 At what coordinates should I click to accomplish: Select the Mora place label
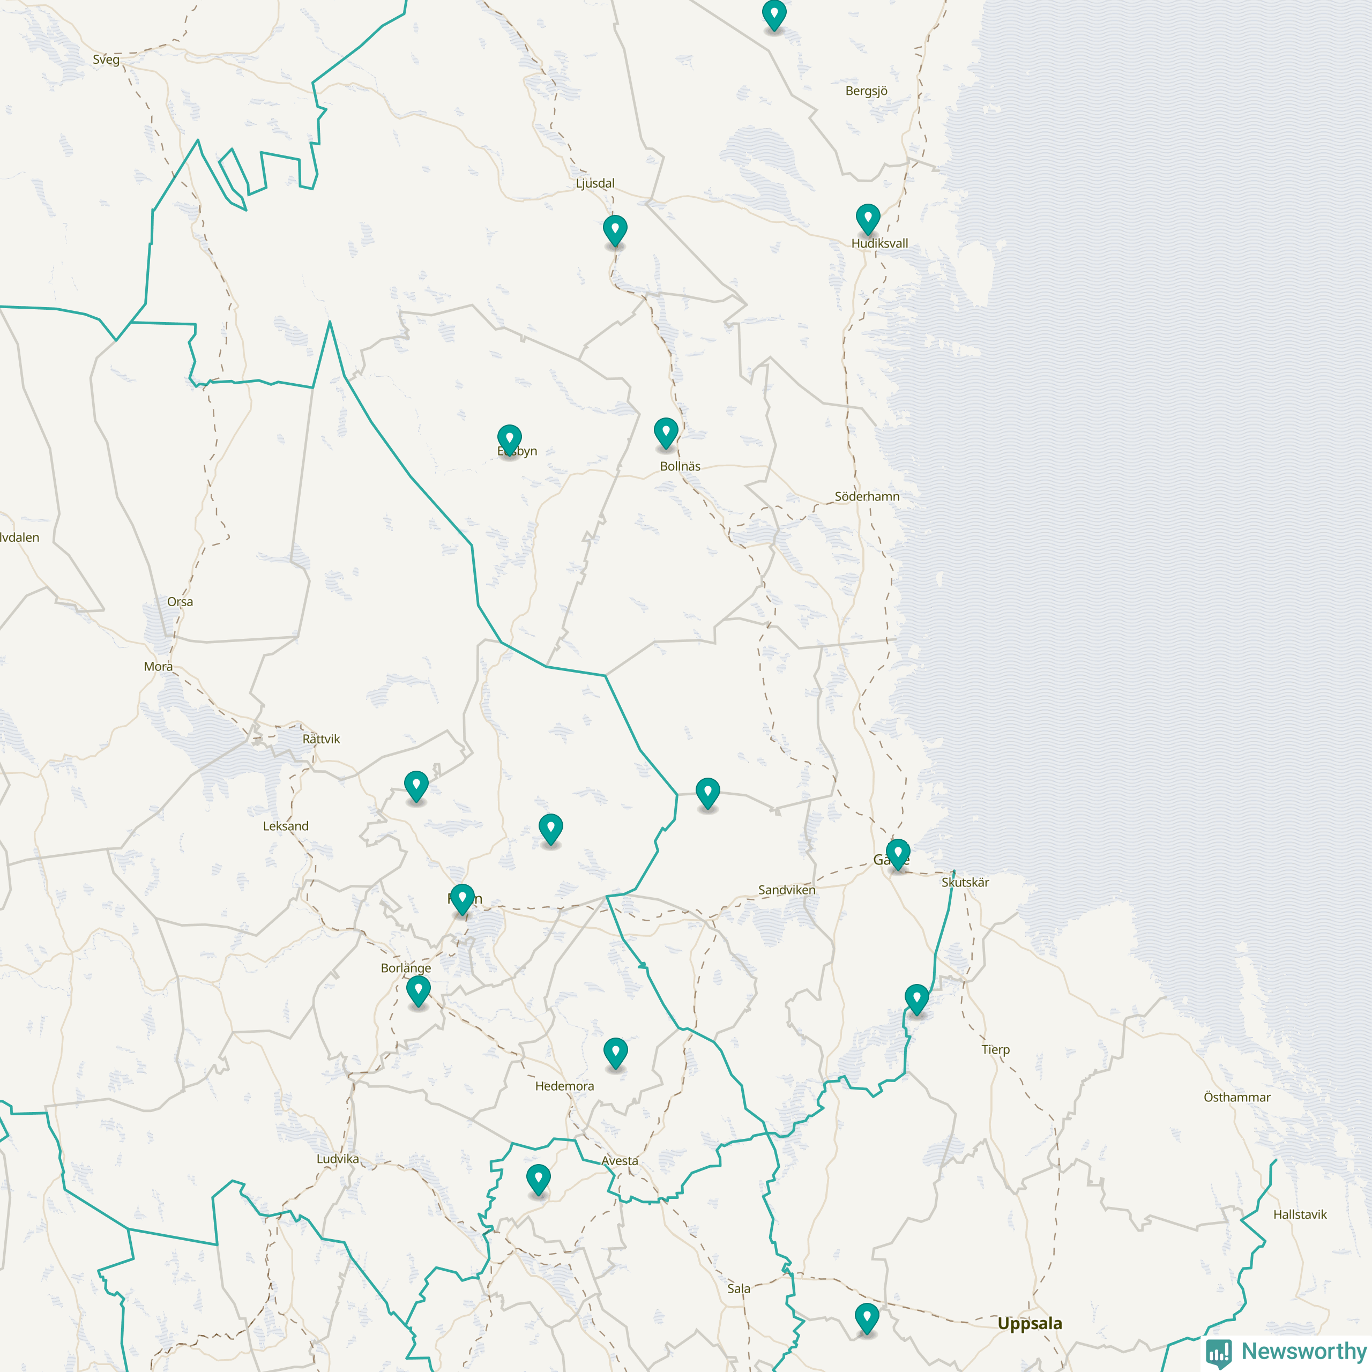point(158,666)
